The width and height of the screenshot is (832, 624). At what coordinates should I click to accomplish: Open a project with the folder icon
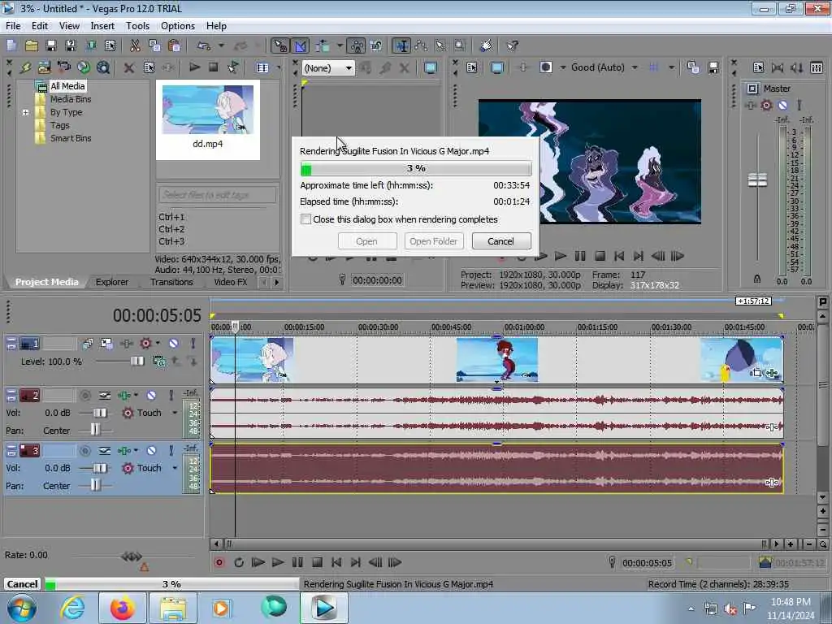[32, 45]
